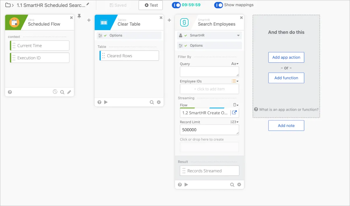Open the linked flow via external link icon
Image resolution: width=350 pixels, height=206 pixels.
234,113
